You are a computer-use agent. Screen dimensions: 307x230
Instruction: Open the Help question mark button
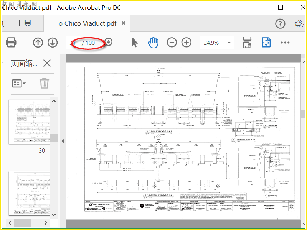[280, 24]
